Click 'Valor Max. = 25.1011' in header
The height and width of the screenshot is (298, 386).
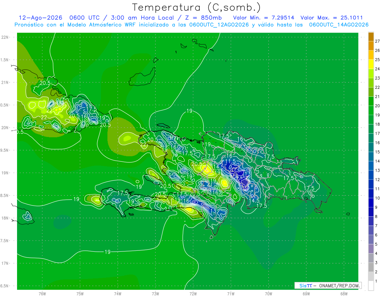pos(332,18)
